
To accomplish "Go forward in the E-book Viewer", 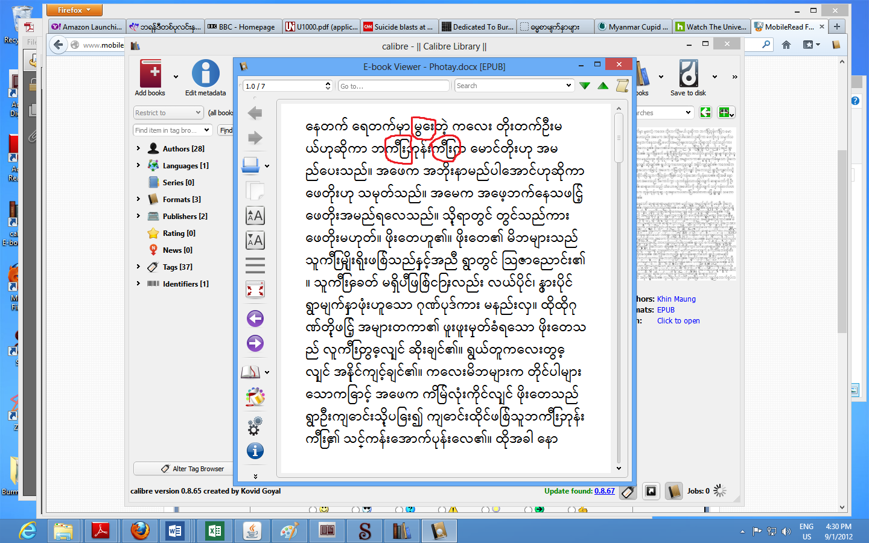I will click(x=255, y=138).
